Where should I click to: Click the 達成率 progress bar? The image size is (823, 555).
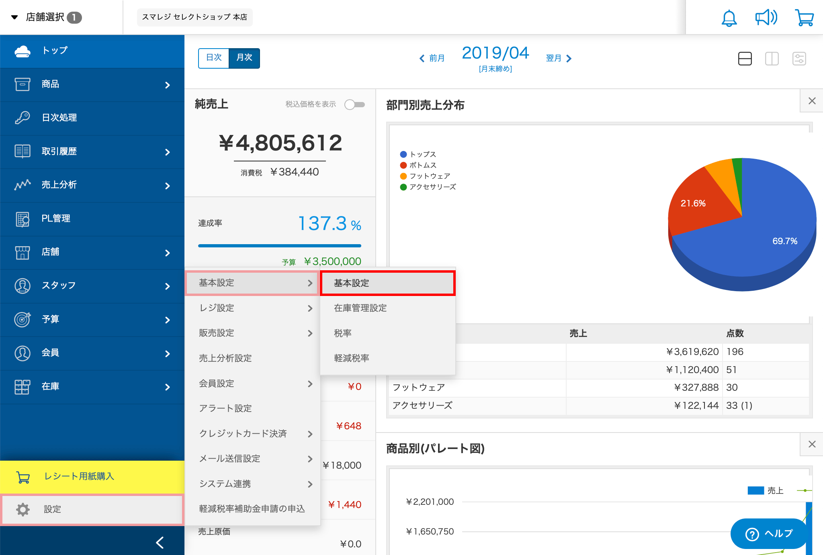tap(280, 246)
